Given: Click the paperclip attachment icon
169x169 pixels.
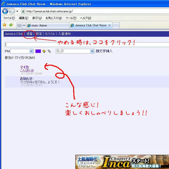Looking at the screenshot, I should tap(49, 51).
